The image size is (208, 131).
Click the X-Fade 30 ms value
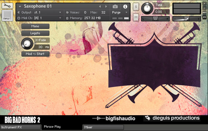click(x=42, y=47)
